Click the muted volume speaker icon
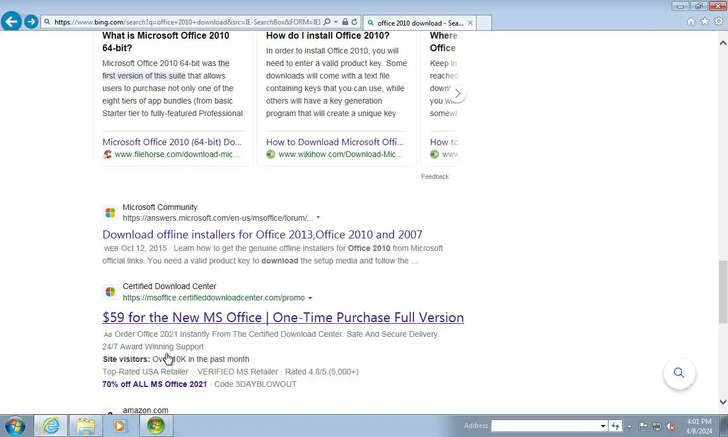The height and width of the screenshot is (437, 728). point(671,426)
